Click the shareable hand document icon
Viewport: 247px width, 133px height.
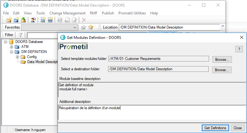67,20
